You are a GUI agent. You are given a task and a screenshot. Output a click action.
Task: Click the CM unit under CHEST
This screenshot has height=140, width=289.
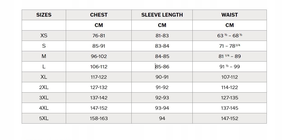[99, 25]
